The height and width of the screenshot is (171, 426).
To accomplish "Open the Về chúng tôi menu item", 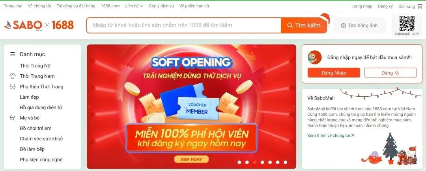I will 39,6.
